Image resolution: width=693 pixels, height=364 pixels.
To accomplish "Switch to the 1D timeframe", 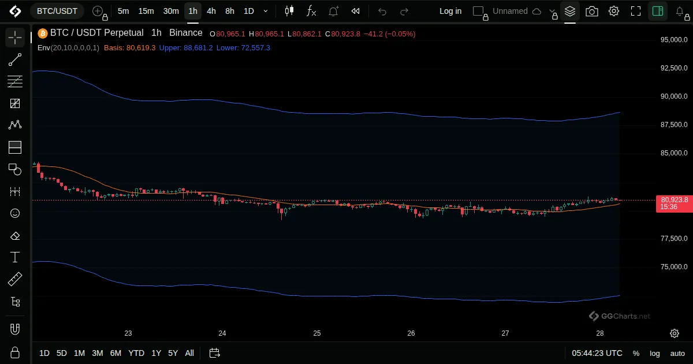I will pos(249,11).
